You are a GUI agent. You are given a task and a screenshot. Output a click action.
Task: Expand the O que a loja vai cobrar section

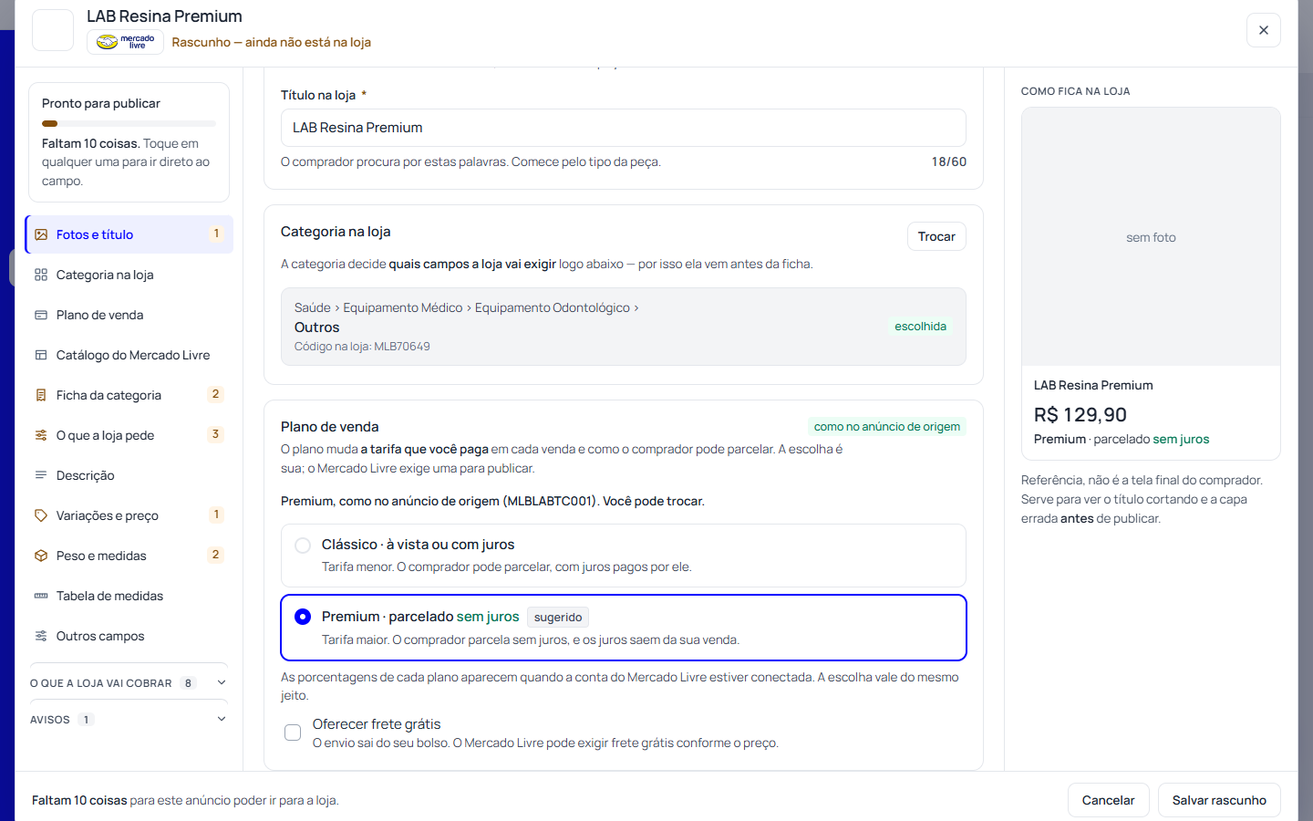coord(129,683)
